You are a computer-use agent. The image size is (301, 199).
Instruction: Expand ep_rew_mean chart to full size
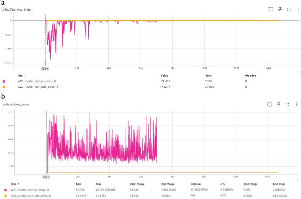tap(289, 9)
